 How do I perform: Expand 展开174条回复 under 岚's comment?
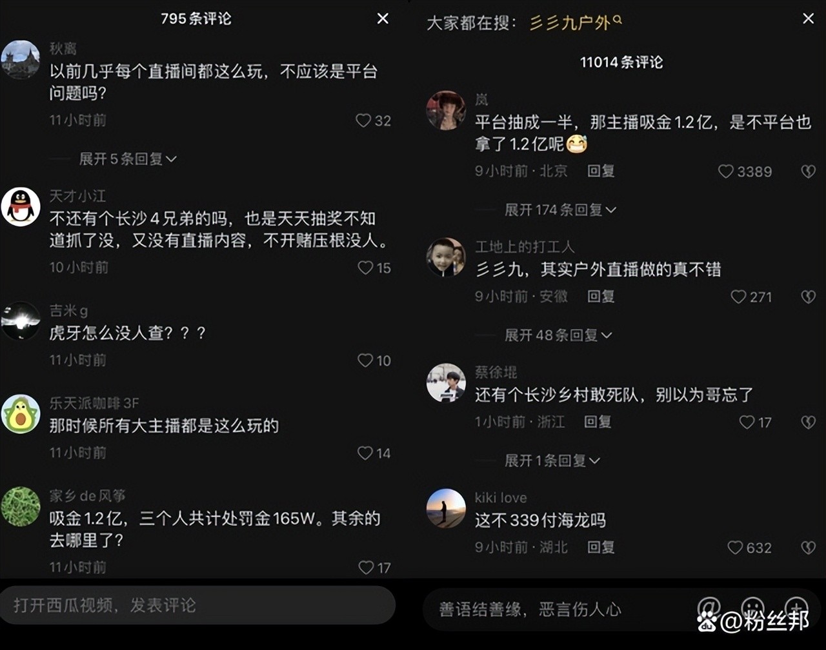click(560, 210)
